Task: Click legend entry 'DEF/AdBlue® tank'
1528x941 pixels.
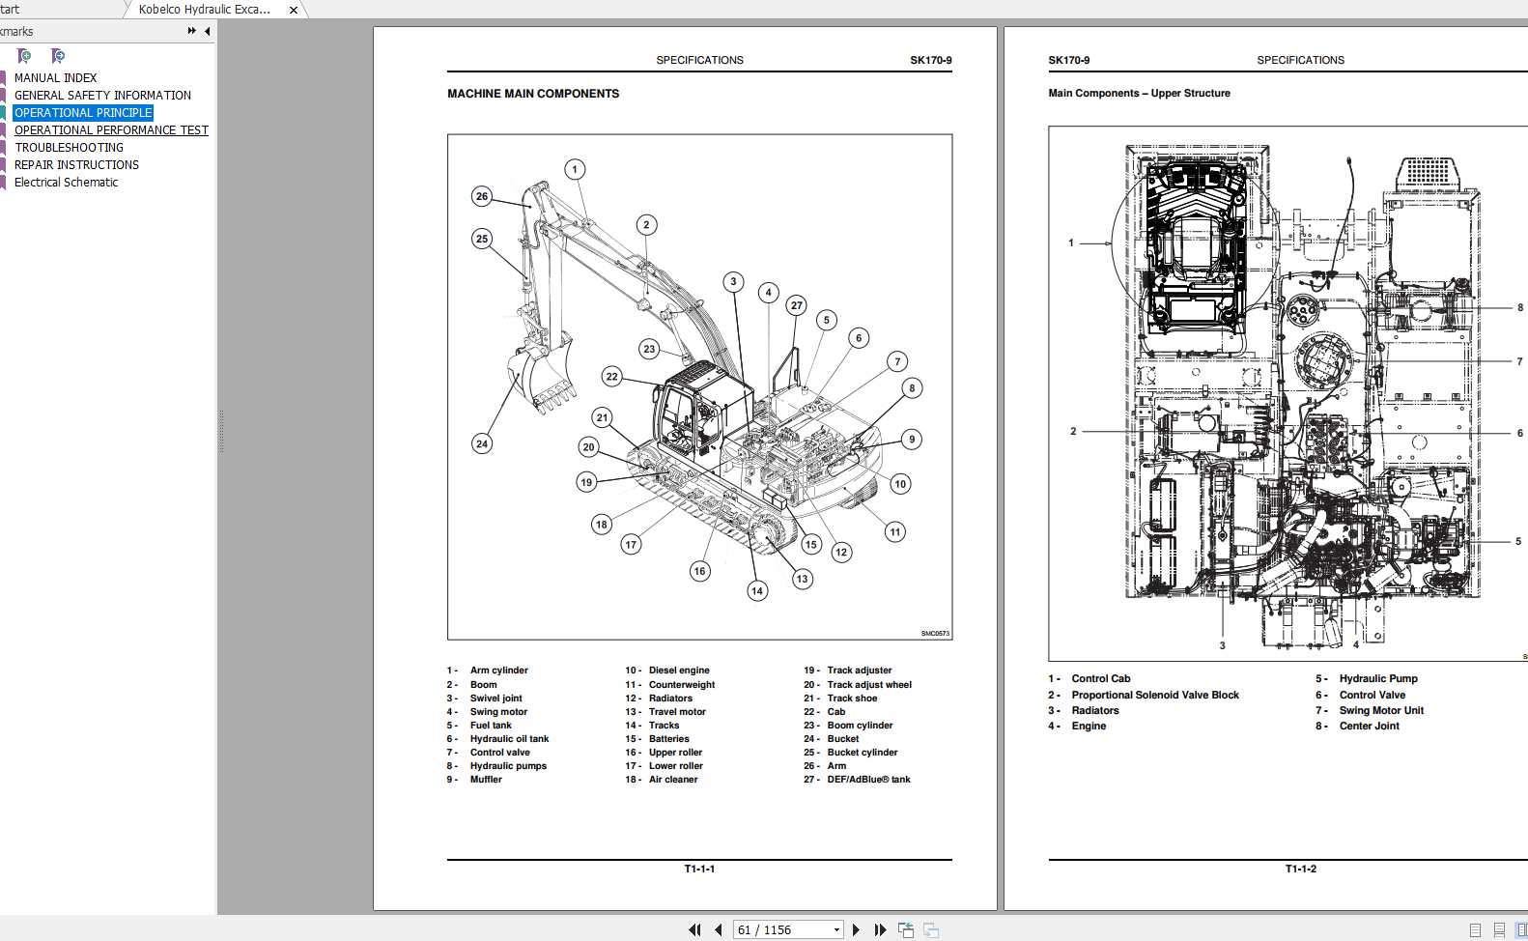Action: pyautogui.click(x=868, y=780)
